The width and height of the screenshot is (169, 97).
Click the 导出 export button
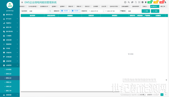tap(155, 11)
